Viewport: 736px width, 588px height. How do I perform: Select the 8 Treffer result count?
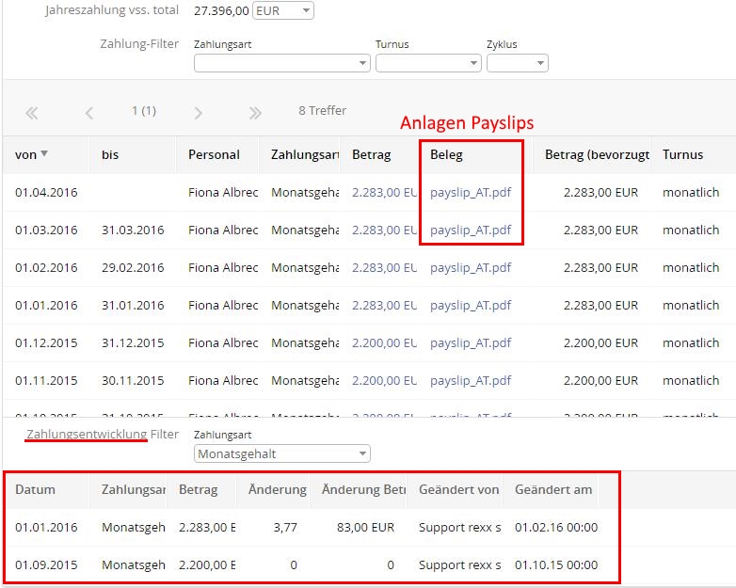[x=323, y=111]
